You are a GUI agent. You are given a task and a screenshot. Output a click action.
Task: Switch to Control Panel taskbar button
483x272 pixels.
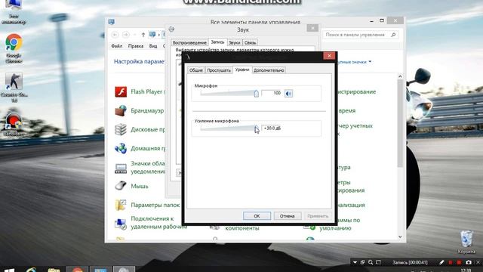click(100, 269)
